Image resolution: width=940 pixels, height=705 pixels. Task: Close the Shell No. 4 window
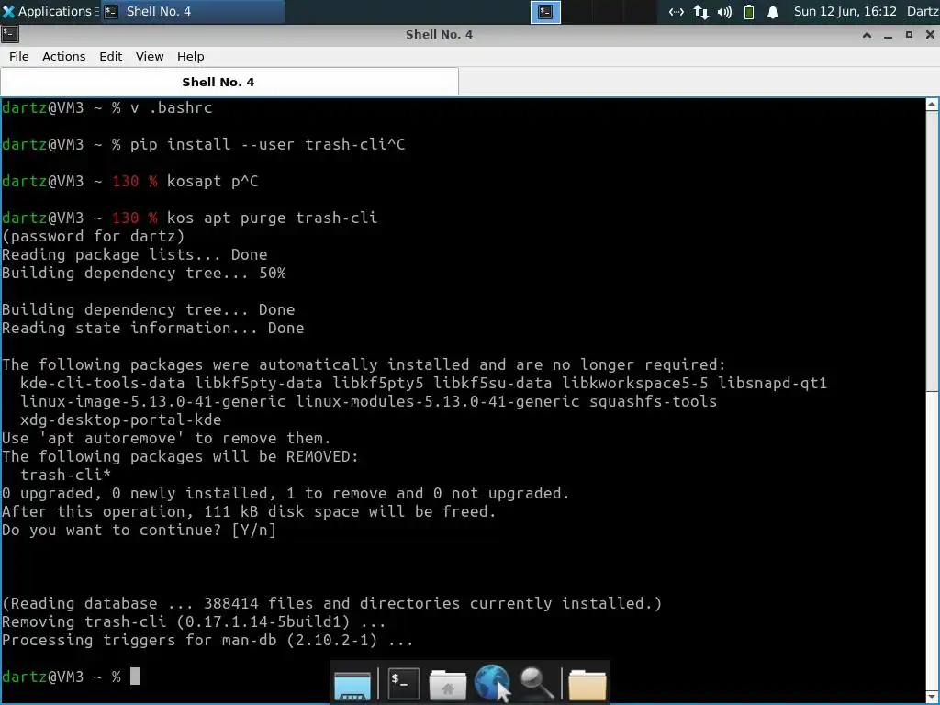pos(930,35)
